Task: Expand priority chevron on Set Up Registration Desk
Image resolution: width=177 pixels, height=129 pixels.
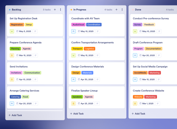Action: tap(12, 31)
